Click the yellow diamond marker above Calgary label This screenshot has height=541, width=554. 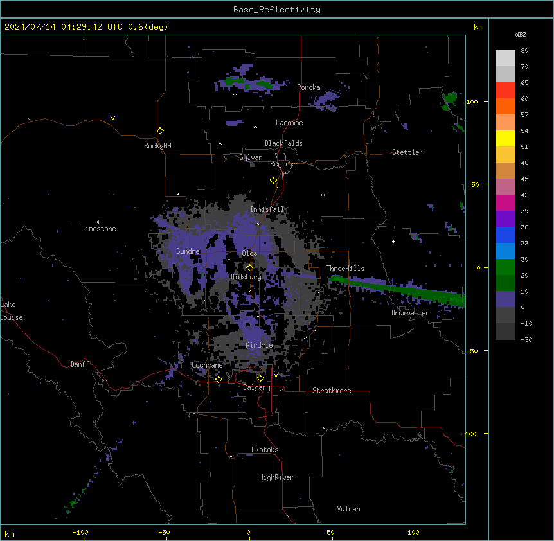pyautogui.click(x=260, y=378)
